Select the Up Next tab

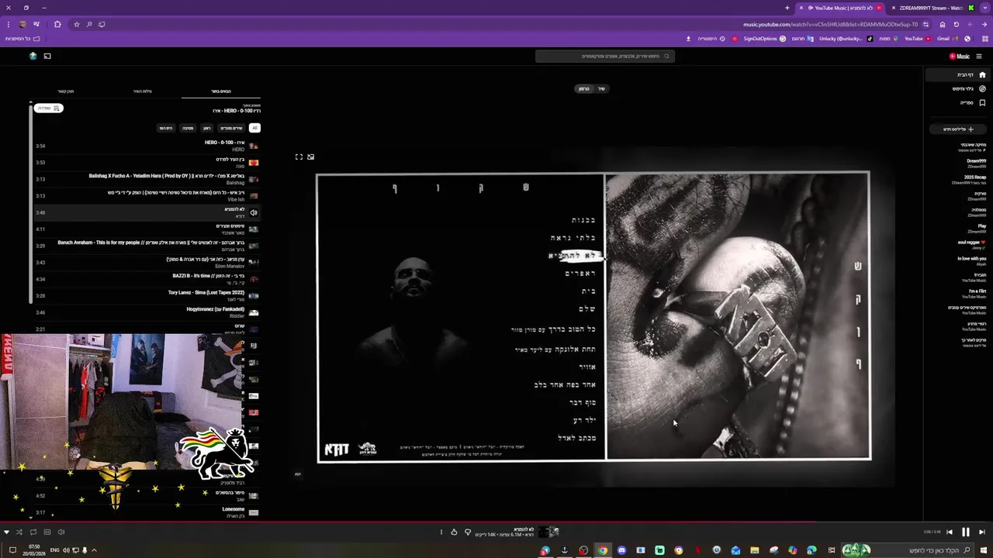pyautogui.click(x=221, y=91)
